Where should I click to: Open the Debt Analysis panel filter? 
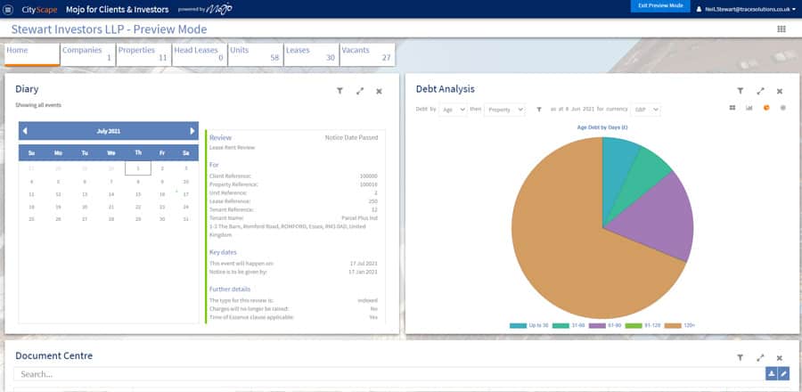740,91
